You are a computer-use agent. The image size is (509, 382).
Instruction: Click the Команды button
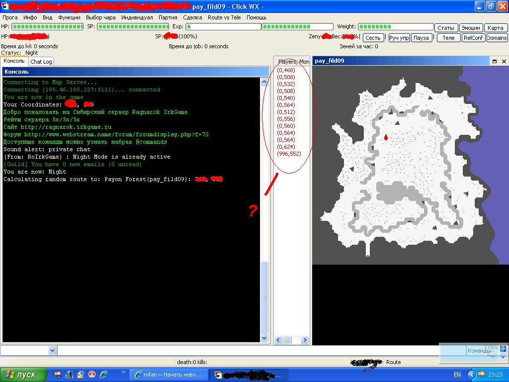point(479,351)
